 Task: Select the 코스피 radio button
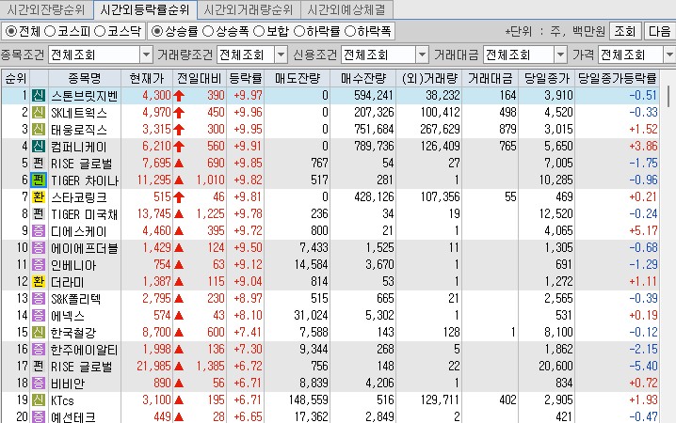(x=50, y=31)
